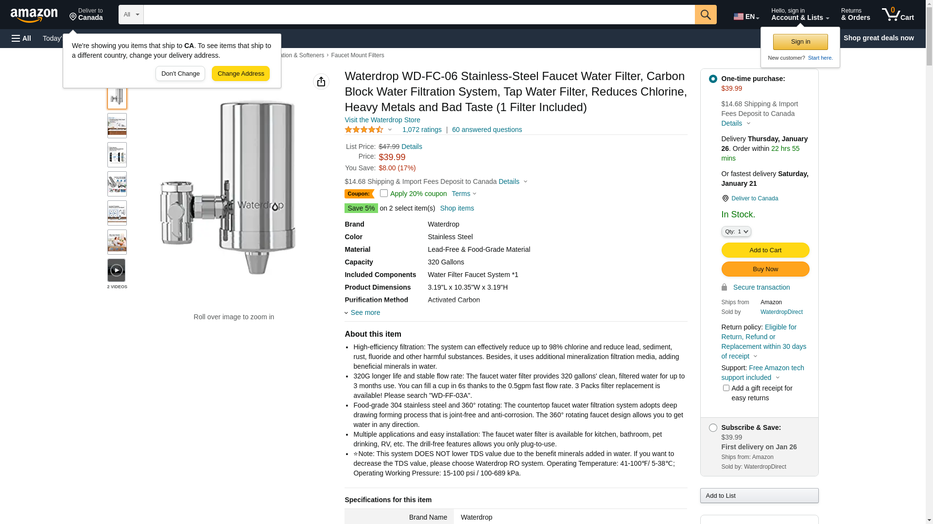Screen dimensions: 933x524
Task: Open the Faucet Mount Filters breadcrumb
Action: click(358, 55)
